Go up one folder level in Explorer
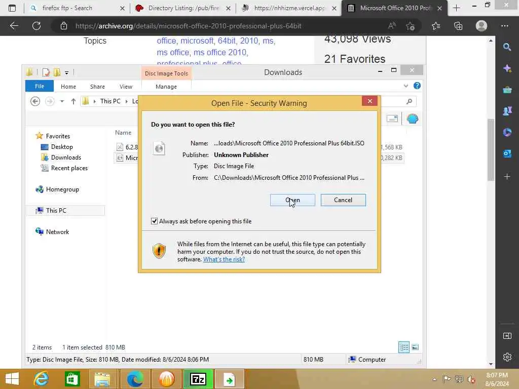 click(x=73, y=101)
